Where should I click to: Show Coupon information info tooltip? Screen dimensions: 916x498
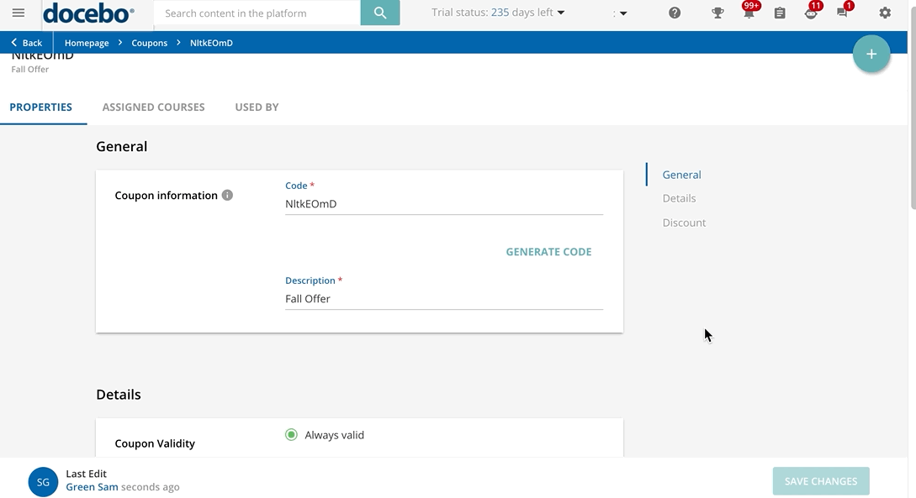click(x=227, y=196)
